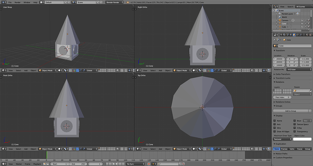Open viewport shading selector in User Persp header
This screenshot has width=313, height=166.
click(x=60, y=70)
